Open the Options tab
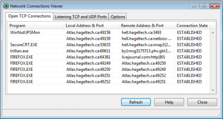The width and height of the screenshot is (223, 119). (118, 17)
